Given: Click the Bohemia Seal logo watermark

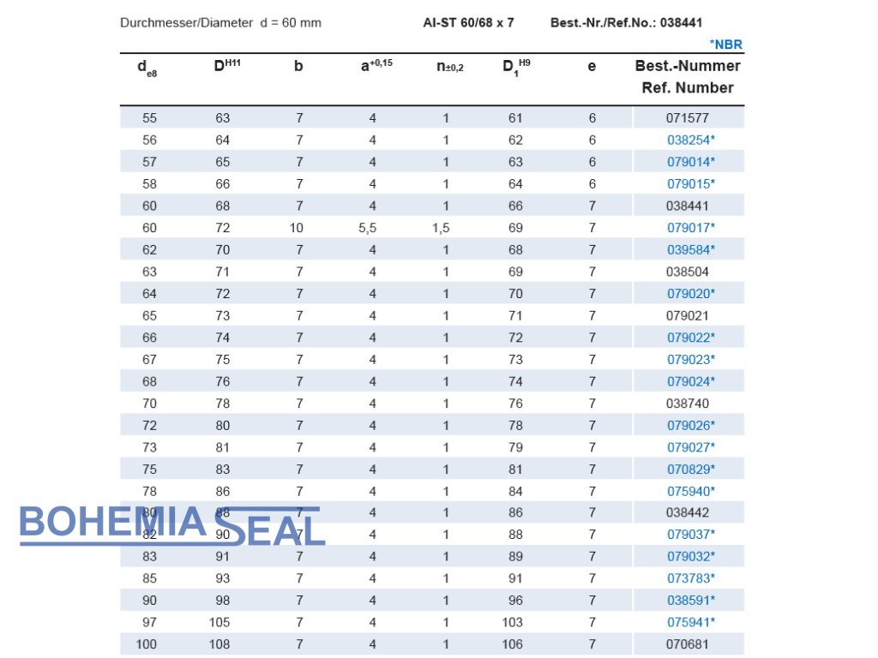Looking at the screenshot, I should point(171,524).
